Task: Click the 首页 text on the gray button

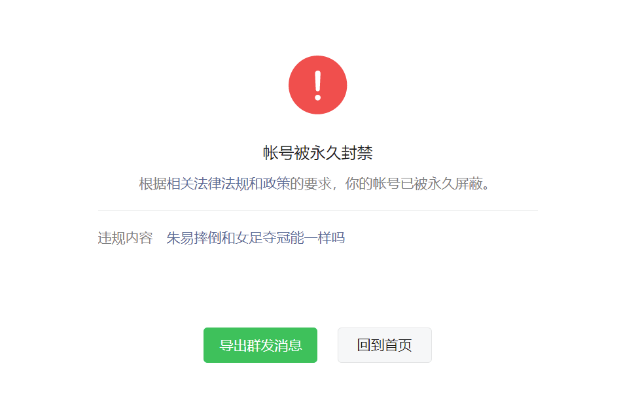Action: [x=398, y=345]
